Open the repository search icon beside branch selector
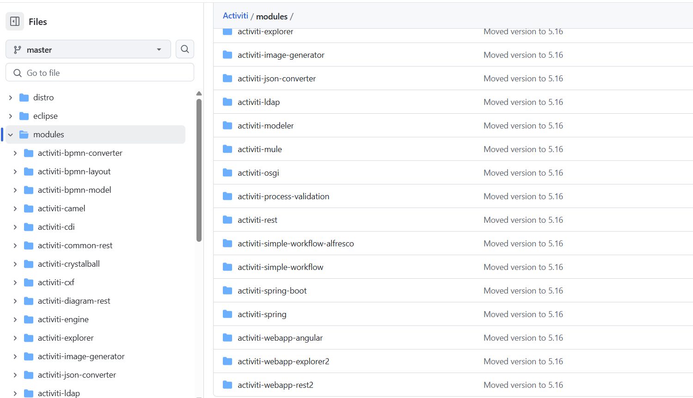 (x=184, y=49)
